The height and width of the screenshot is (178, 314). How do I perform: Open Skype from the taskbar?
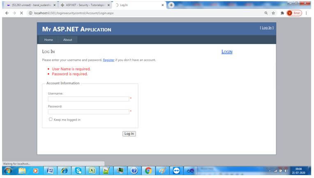click(x=78, y=171)
